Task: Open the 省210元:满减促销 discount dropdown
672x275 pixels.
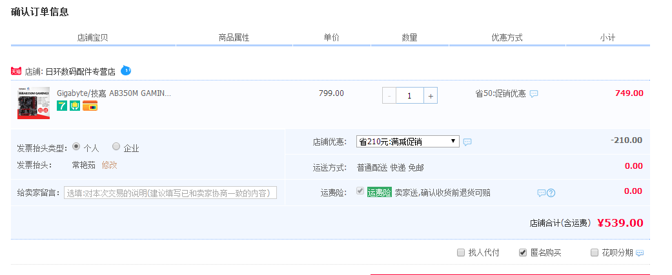Action: pyautogui.click(x=407, y=142)
